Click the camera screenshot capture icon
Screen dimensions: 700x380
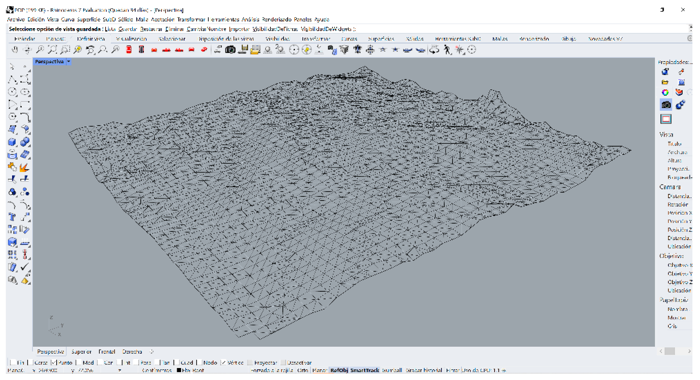coord(230,50)
